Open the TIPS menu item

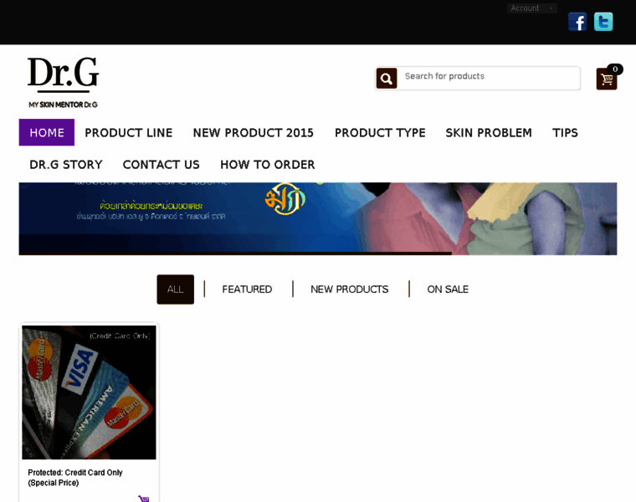pos(565,132)
